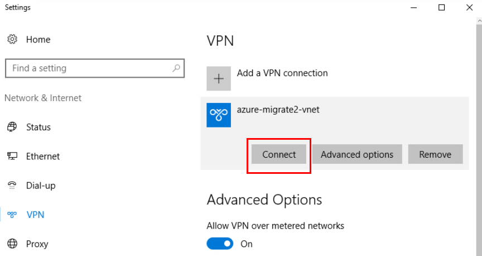This screenshot has height=256, width=482.
Task: Click the search magnifier icon
Action: 176,68
